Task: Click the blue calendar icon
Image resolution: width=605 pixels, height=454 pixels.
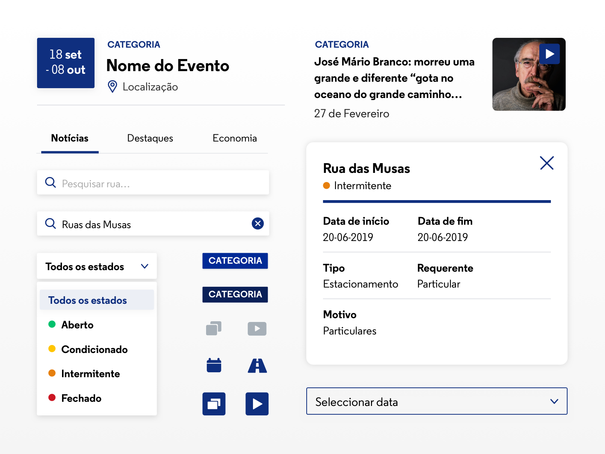Action: click(214, 365)
